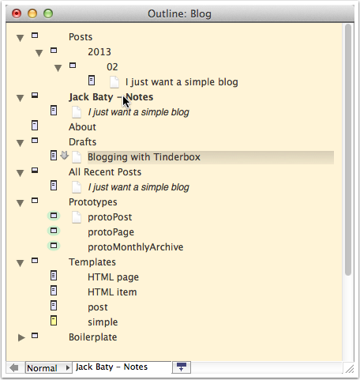This screenshot has height=380, width=360.
Task: Expand the Boilerplate container triangle
Action: click(x=21, y=337)
